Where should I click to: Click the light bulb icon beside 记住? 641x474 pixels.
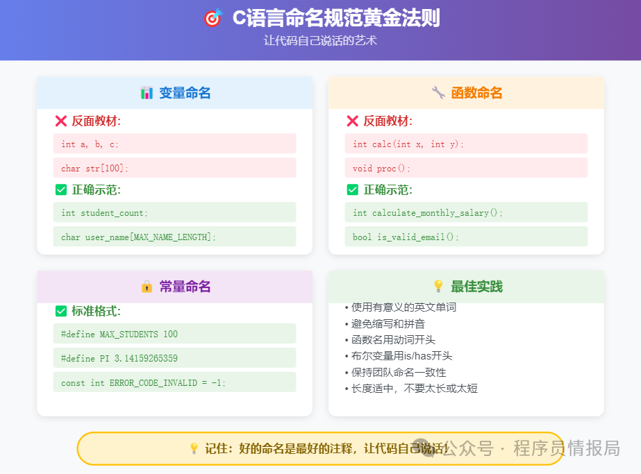(x=194, y=448)
